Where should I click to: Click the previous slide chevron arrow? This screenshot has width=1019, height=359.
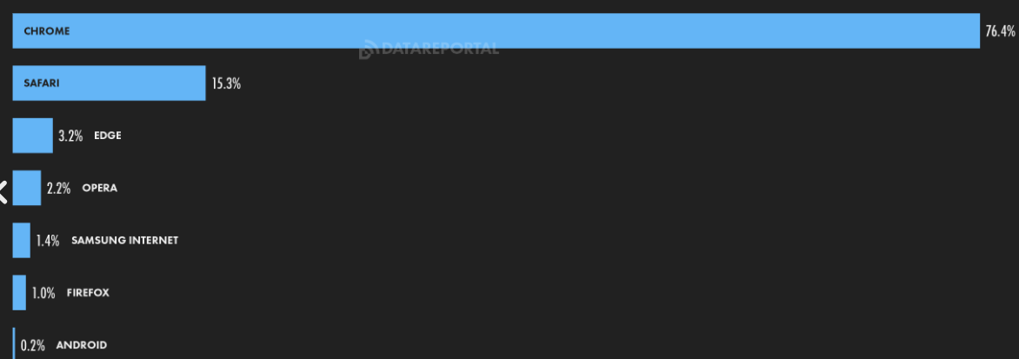[3, 192]
